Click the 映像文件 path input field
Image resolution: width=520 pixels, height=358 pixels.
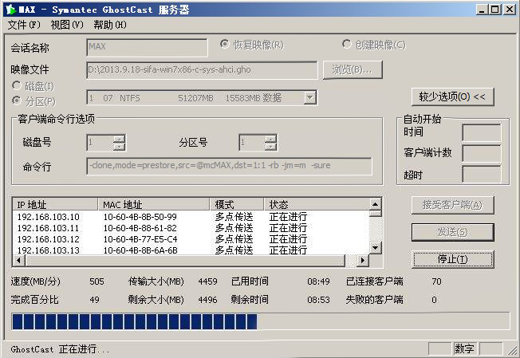202,70
